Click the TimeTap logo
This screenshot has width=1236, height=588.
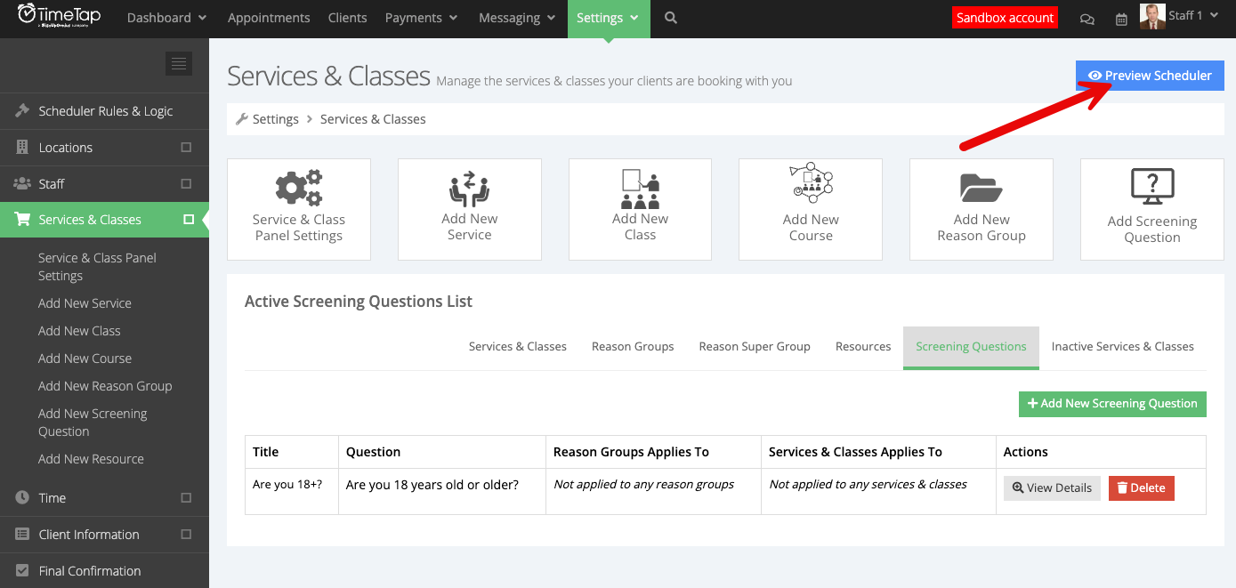(x=59, y=16)
